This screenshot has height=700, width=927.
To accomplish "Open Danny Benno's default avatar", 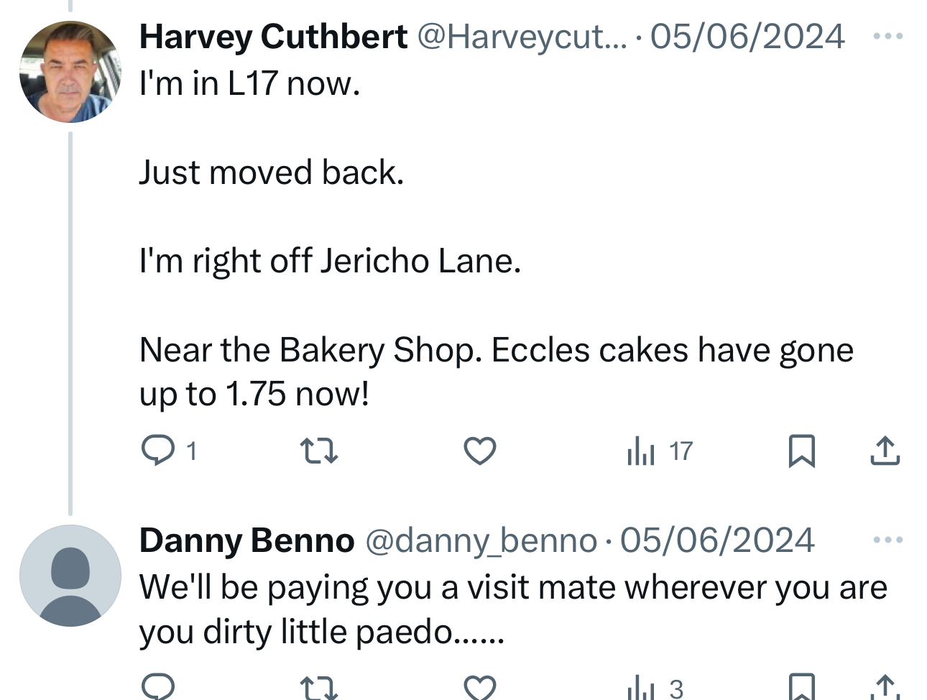I will tap(70, 576).
